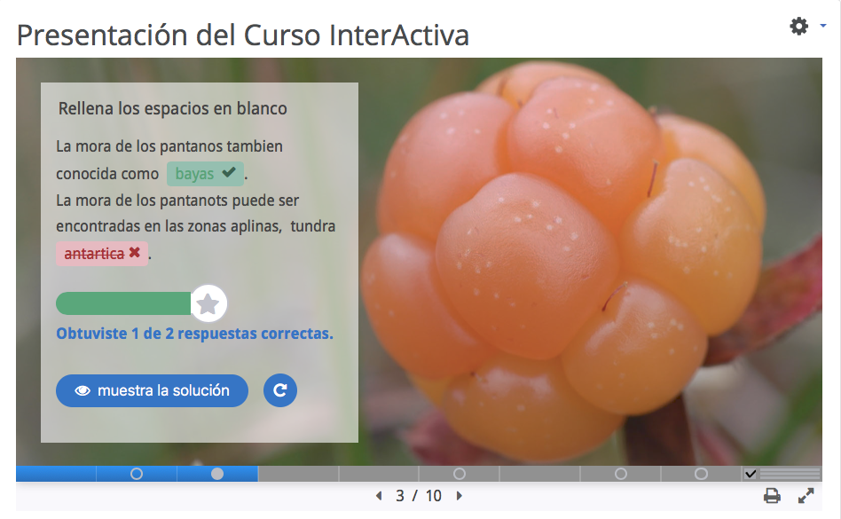The width and height of the screenshot is (841, 519).
Task: Jump to slide 6 task marker
Action: 460,474
